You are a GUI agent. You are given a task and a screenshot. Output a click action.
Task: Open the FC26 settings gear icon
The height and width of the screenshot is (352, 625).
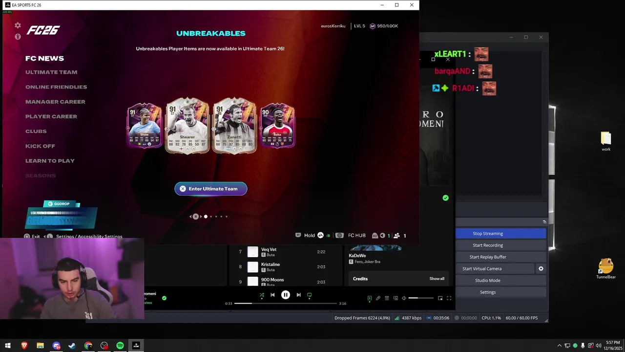coord(18,25)
